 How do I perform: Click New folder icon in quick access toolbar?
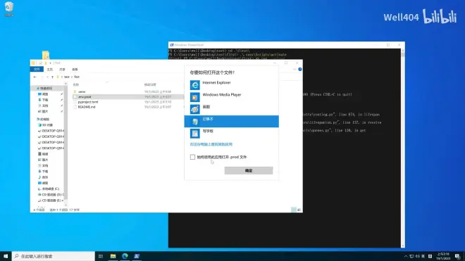click(46, 63)
